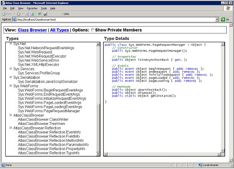Click the Go button label
Screen dimensions: 234x169
point(227,20)
